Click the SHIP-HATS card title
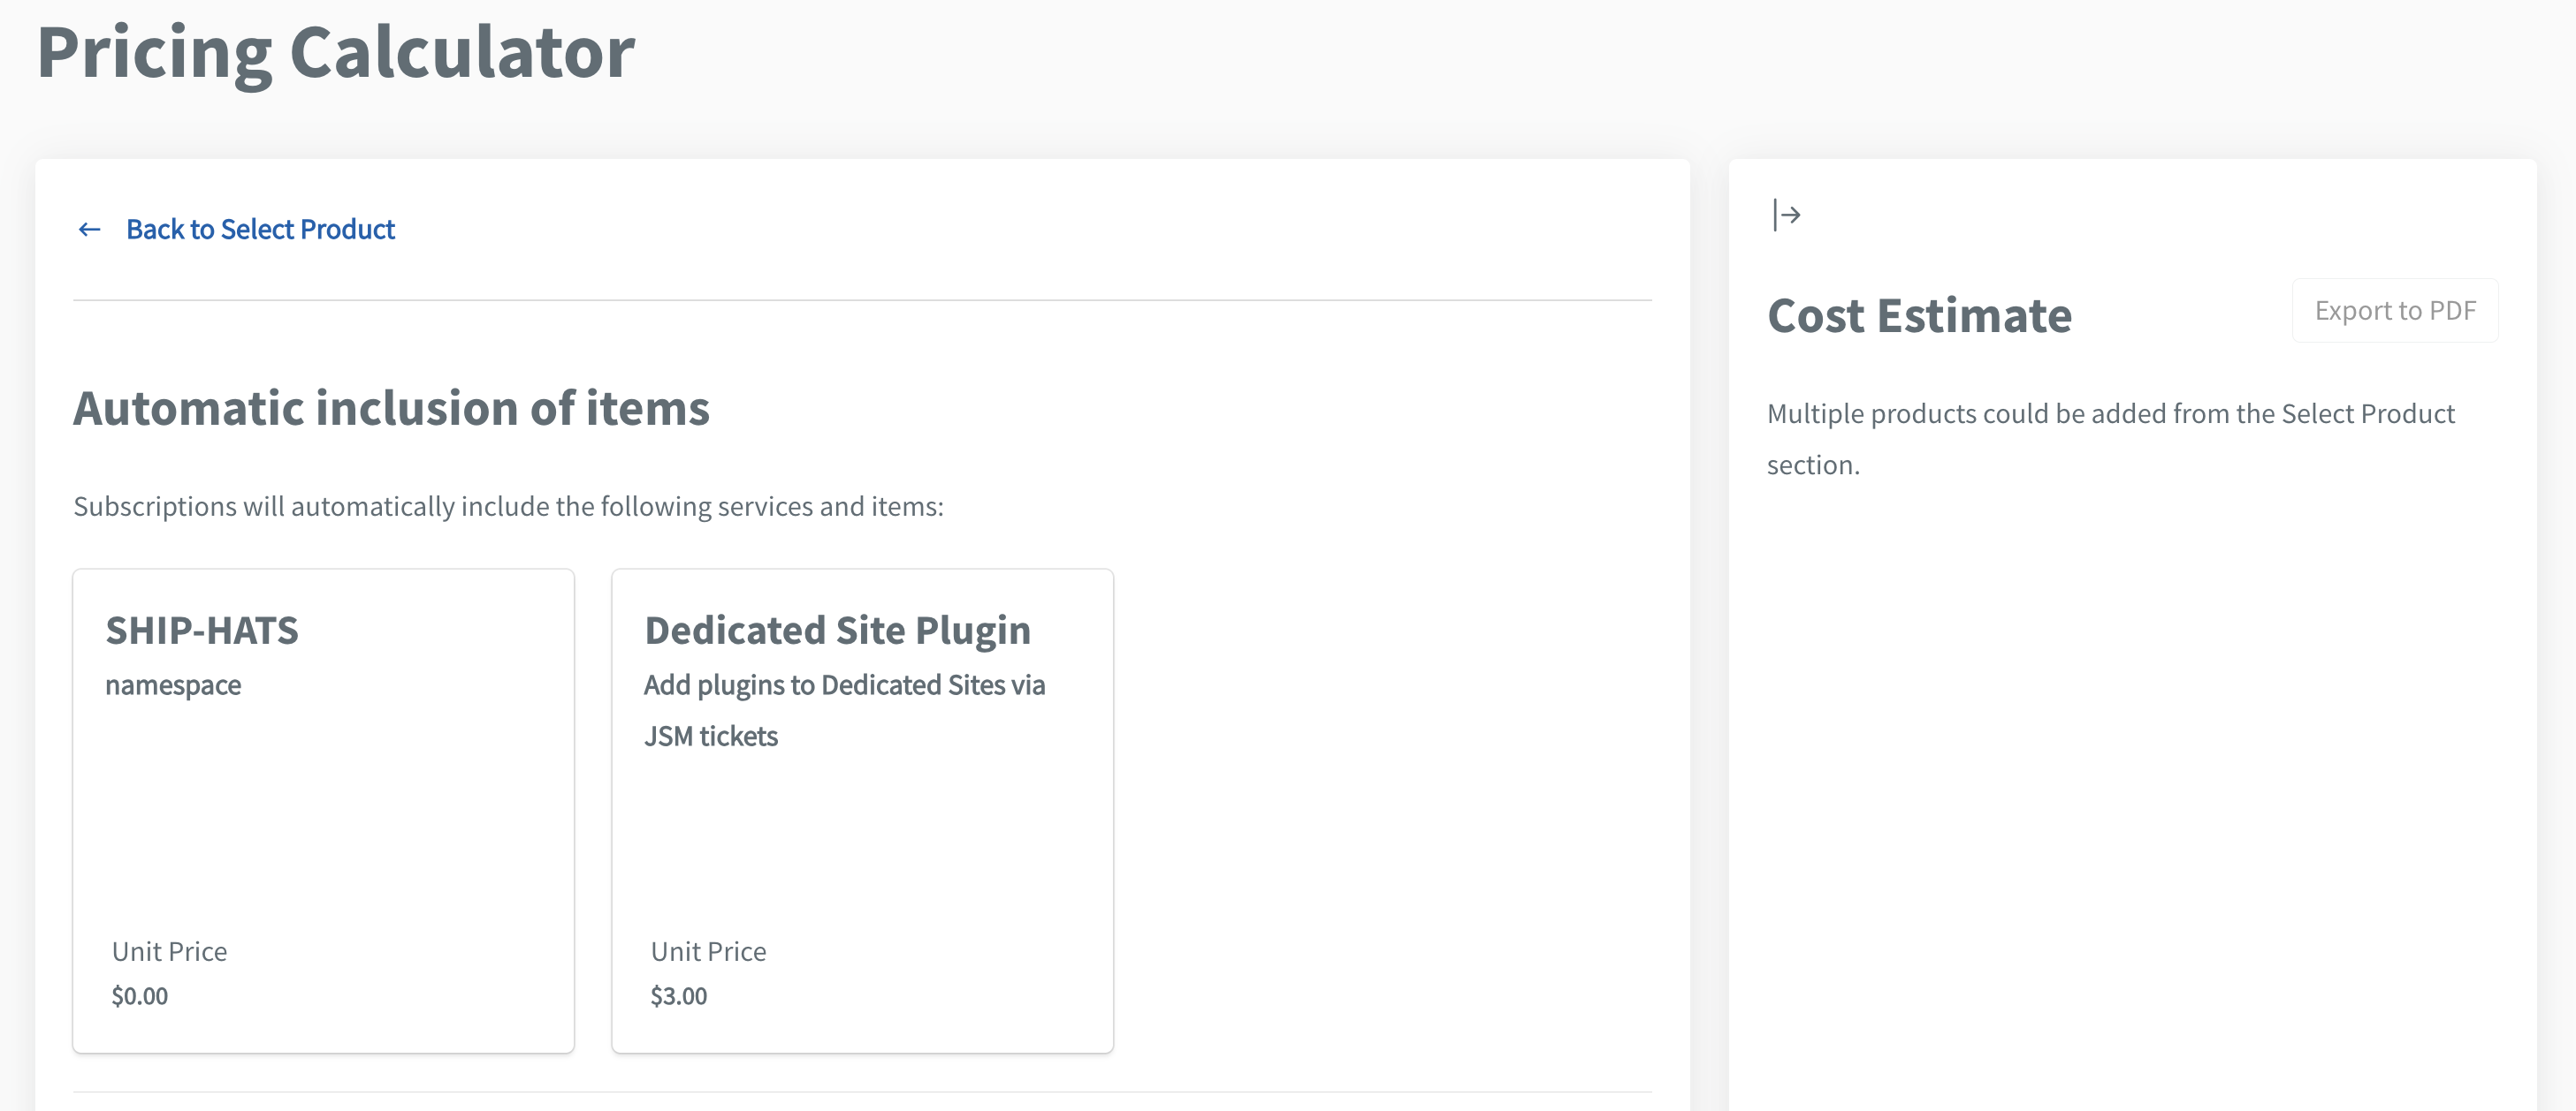The height and width of the screenshot is (1111, 2576). pos(202,631)
